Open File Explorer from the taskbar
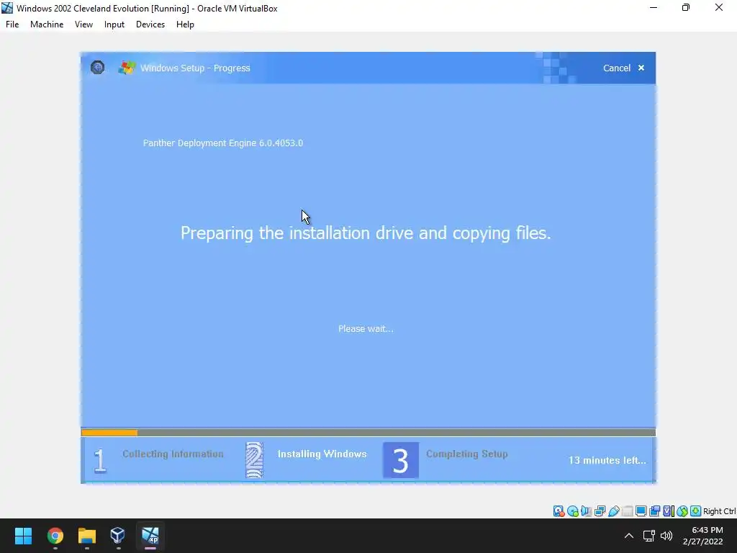 (87, 536)
